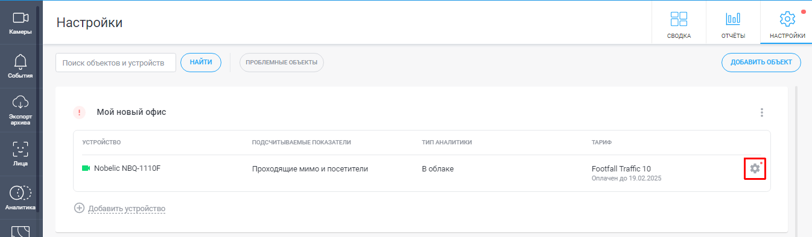Click the ДОБАВИТЬ ОБЪЕКТ button

pyautogui.click(x=761, y=63)
